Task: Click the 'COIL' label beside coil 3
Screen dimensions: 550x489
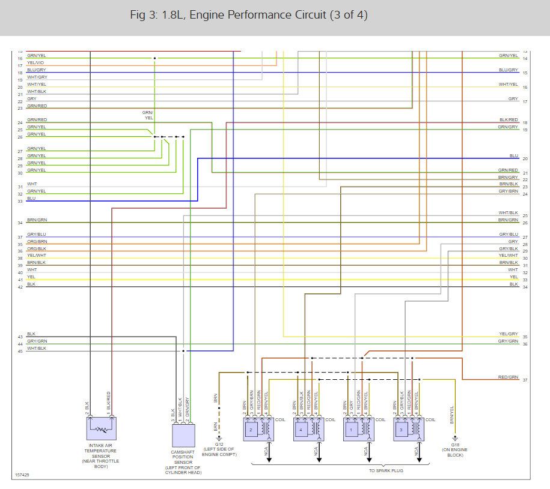Action: click(x=430, y=419)
